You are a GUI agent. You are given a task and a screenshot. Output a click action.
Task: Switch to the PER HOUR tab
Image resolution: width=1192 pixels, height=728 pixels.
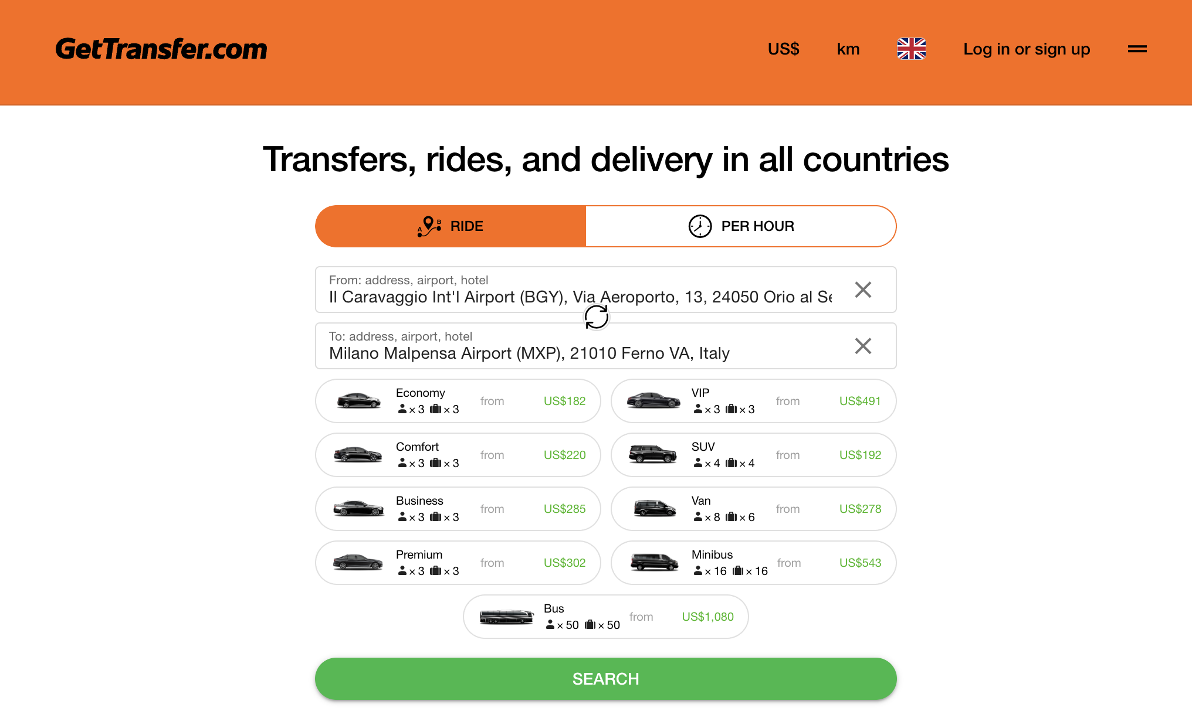(740, 226)
